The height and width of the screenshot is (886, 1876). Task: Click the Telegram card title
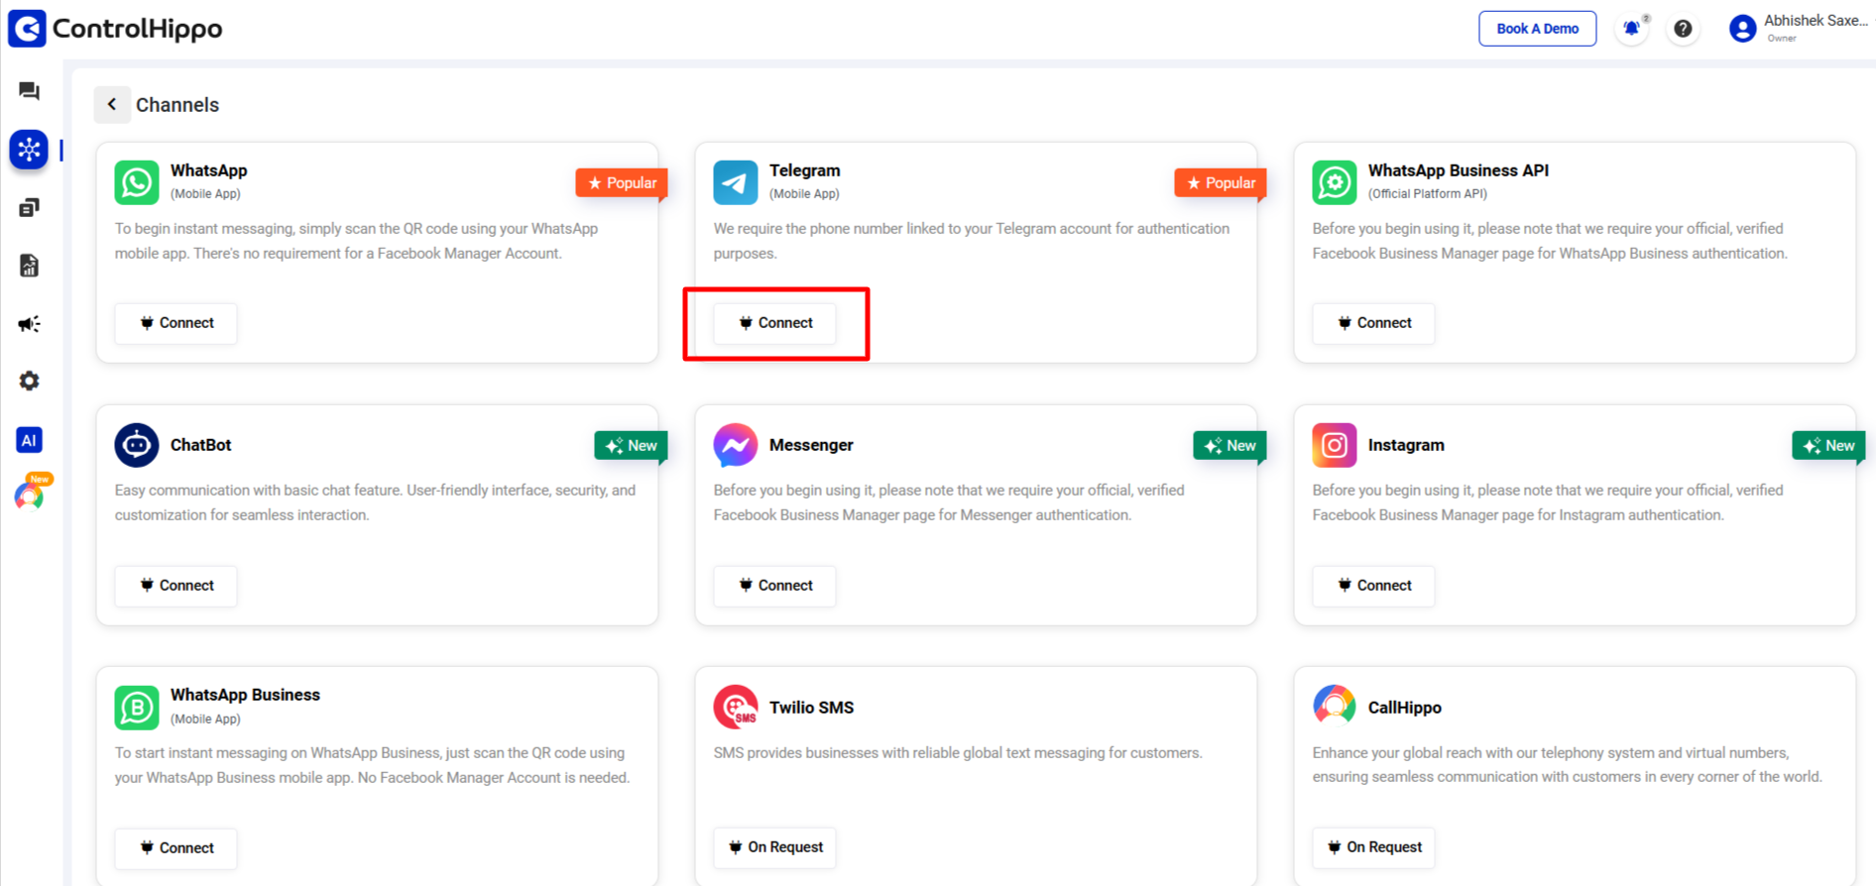coord(804,170)
